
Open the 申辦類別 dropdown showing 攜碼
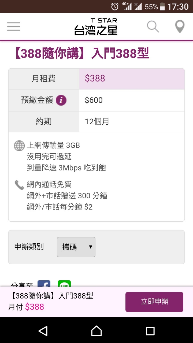(76, 247)
